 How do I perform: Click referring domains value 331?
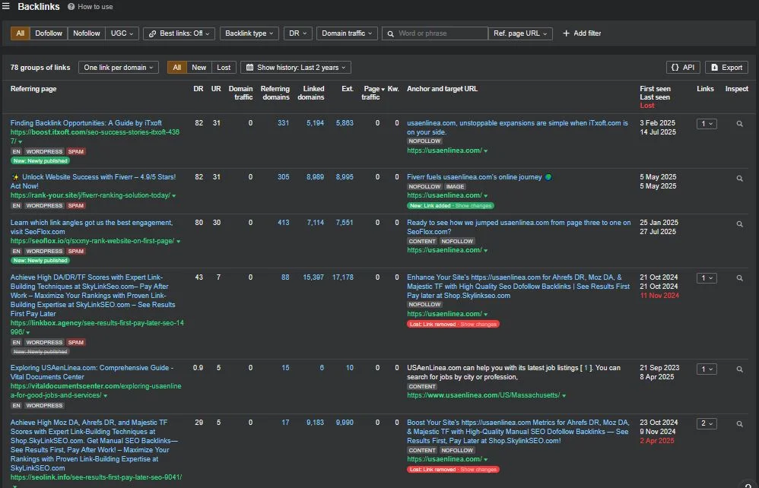[283, 123]
